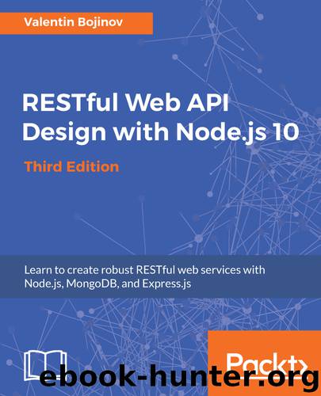
Task: Click subtitle "Learn to create robust RESTful web services with"
Action: [x=145, y=270]
